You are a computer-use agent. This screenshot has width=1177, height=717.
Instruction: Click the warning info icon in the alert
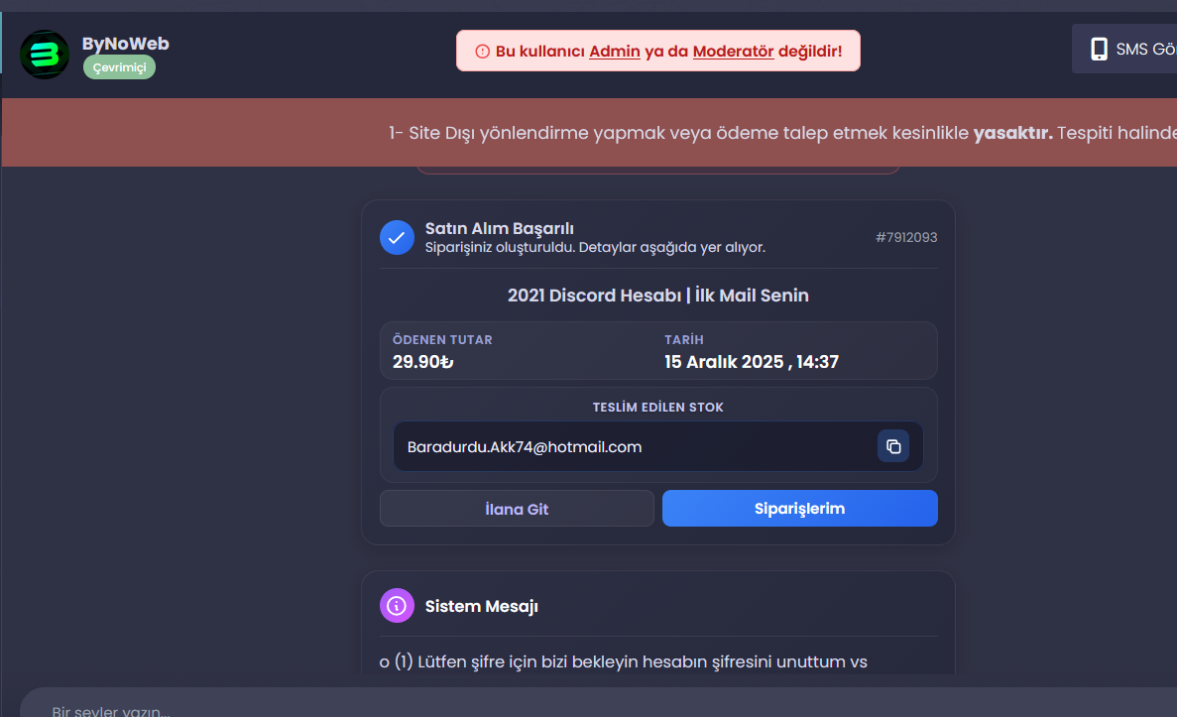pos(483,51)
